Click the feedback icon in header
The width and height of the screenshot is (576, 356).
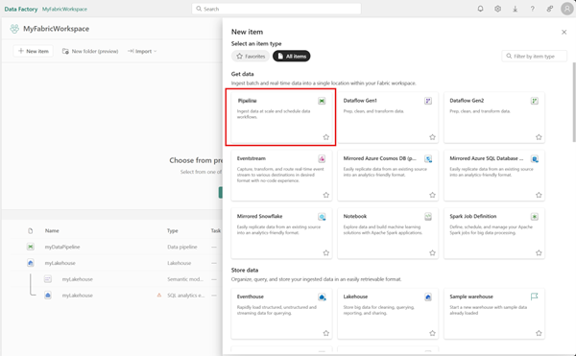point(549,9)
